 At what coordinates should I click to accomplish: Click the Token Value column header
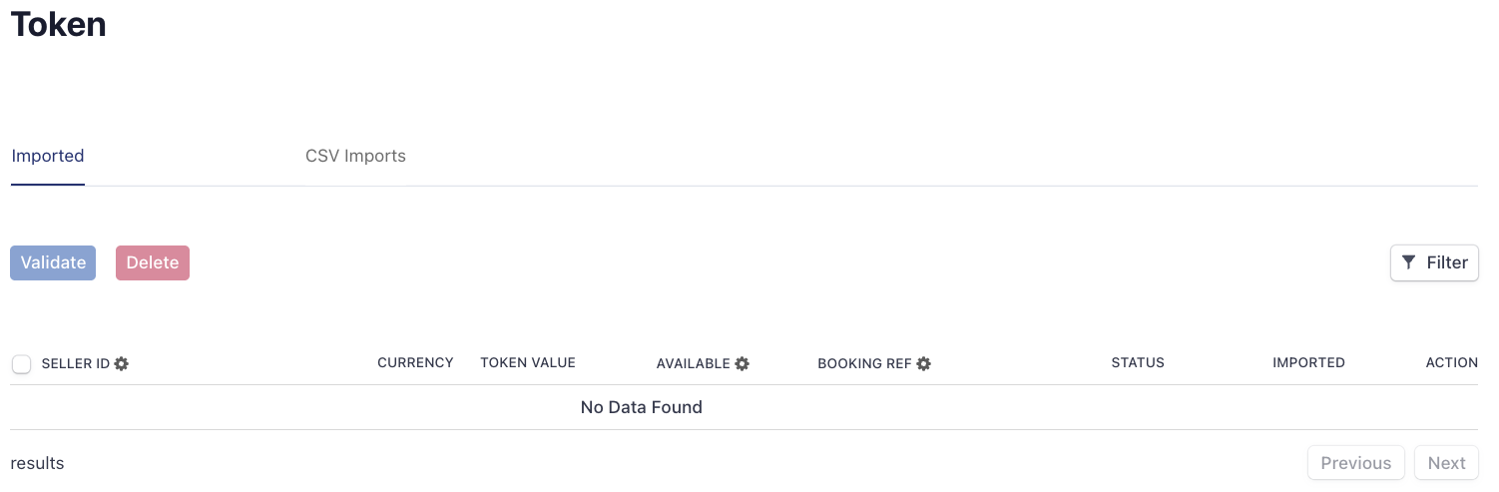click(528, 363)
